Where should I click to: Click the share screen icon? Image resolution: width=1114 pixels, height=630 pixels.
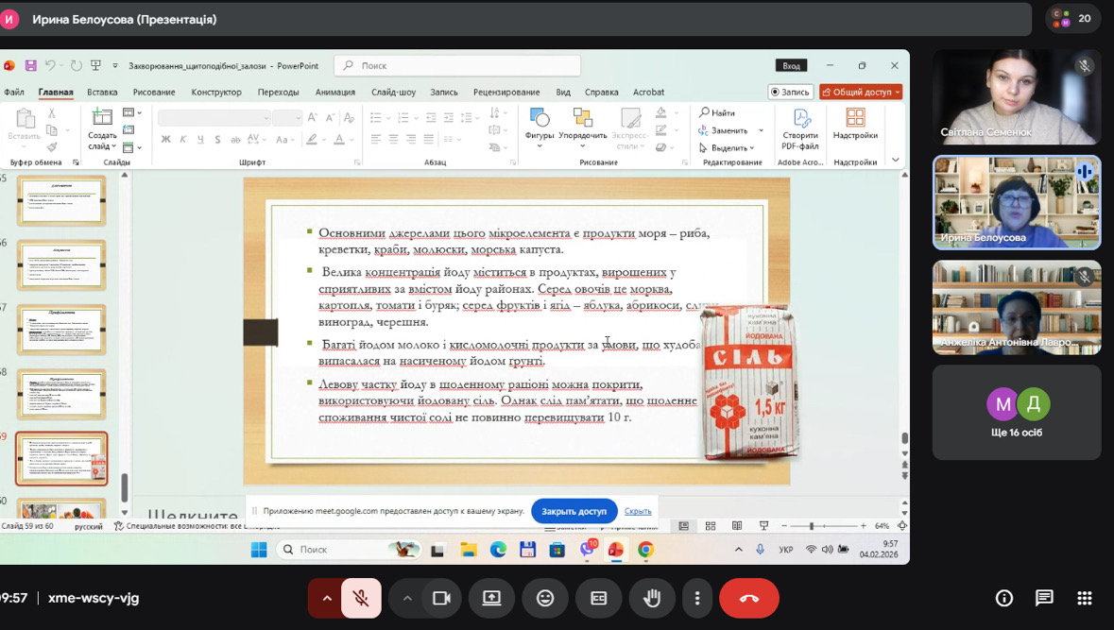tap(492, 599)
